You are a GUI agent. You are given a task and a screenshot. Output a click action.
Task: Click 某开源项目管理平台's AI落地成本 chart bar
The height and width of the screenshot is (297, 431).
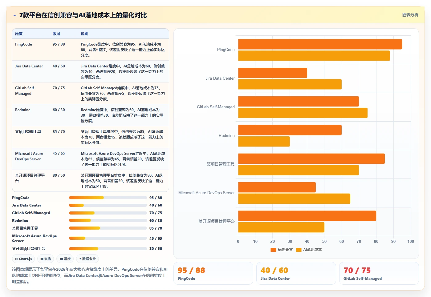tap(281, 227)
